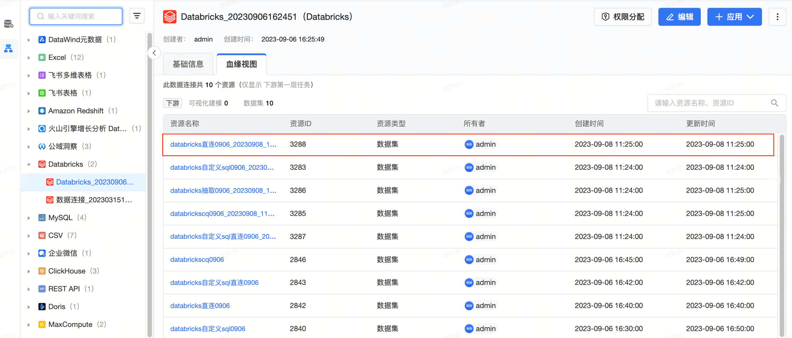Open dataset databricks抽取0906_20230908 link
This screenshot has height=338, width=792.
pos(223,191)
